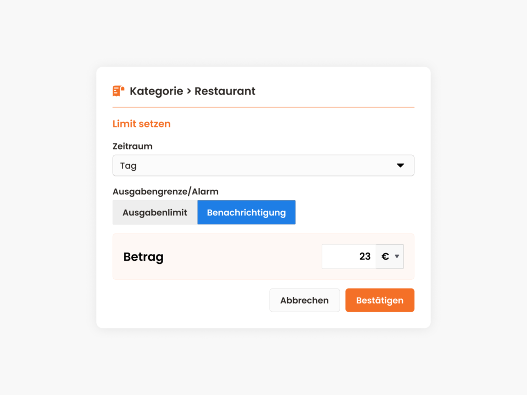This screenshot has width=527, height=395.
Task: Click the small gray currency arrow
Action: [x=397, y=257]
